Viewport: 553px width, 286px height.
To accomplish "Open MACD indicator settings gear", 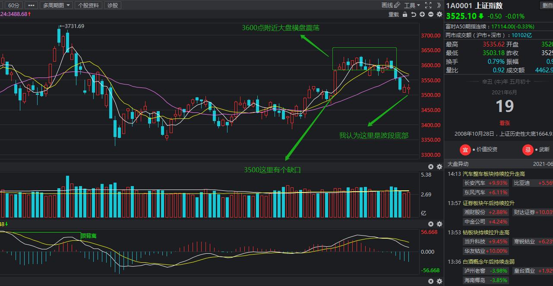I will (439, 224).
